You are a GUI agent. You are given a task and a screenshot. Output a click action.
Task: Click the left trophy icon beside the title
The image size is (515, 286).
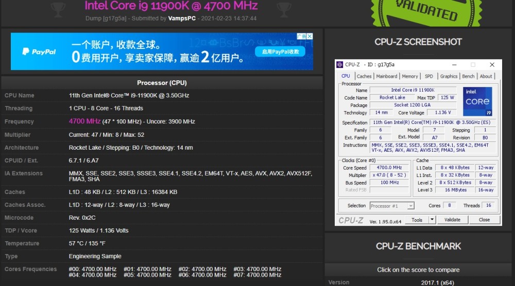click(58, 9)
